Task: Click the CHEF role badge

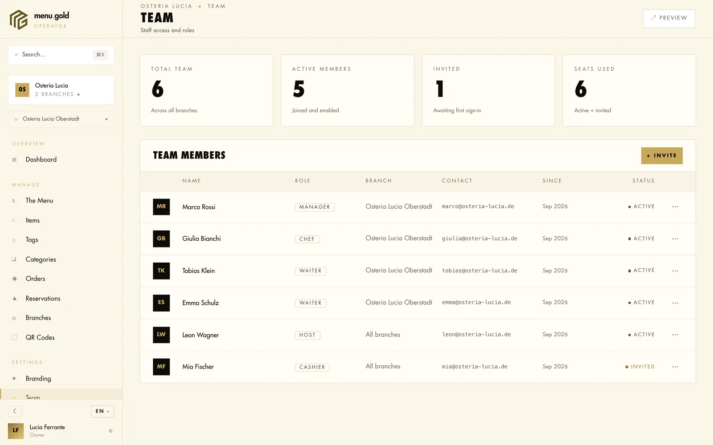Action: 307,239
